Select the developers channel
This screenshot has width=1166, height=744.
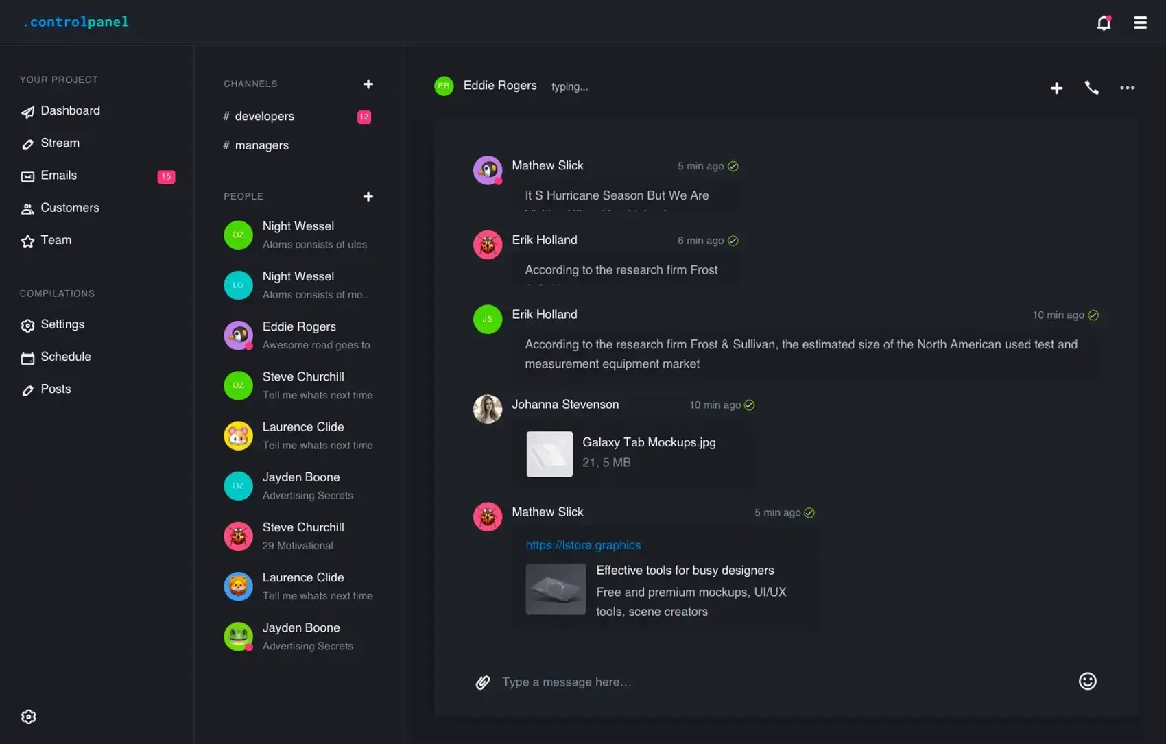[264, 117]
